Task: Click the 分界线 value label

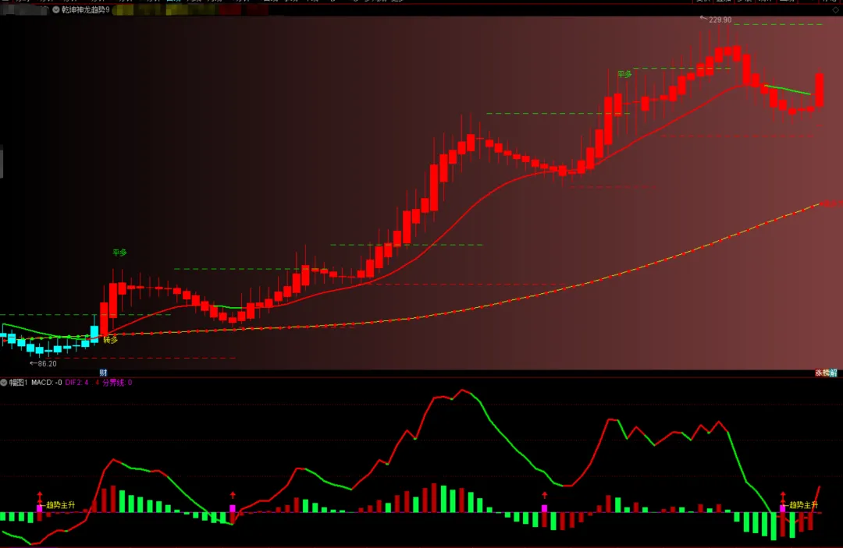Action: pyautogui.click(x=117, y=383)
